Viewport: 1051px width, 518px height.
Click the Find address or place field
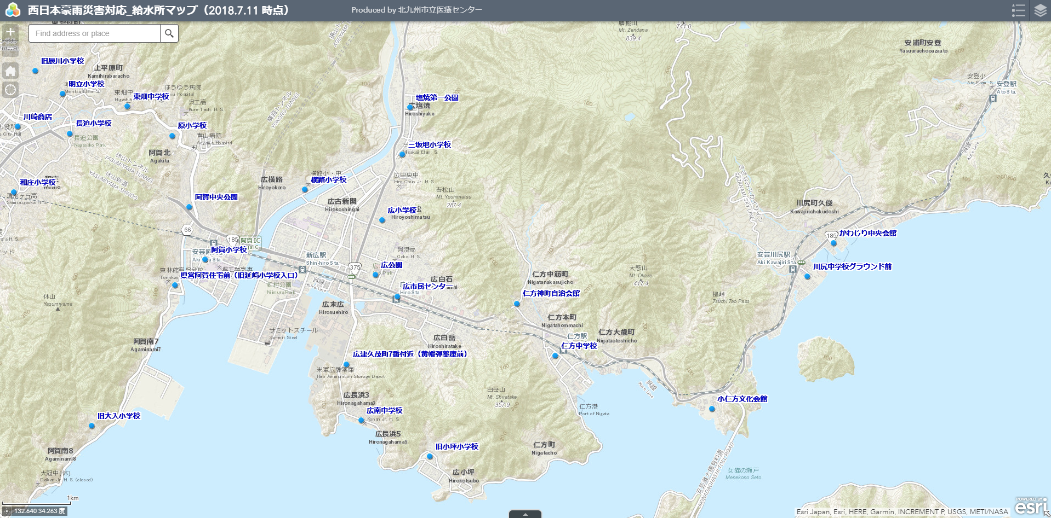(x=94, y=33)
